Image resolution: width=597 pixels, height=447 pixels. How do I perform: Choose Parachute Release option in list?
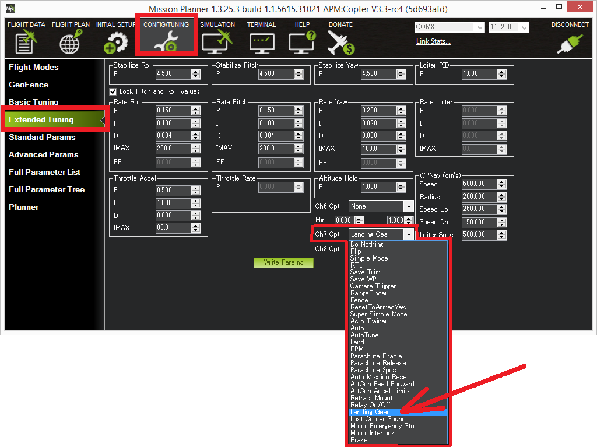(x=378, y=363)
